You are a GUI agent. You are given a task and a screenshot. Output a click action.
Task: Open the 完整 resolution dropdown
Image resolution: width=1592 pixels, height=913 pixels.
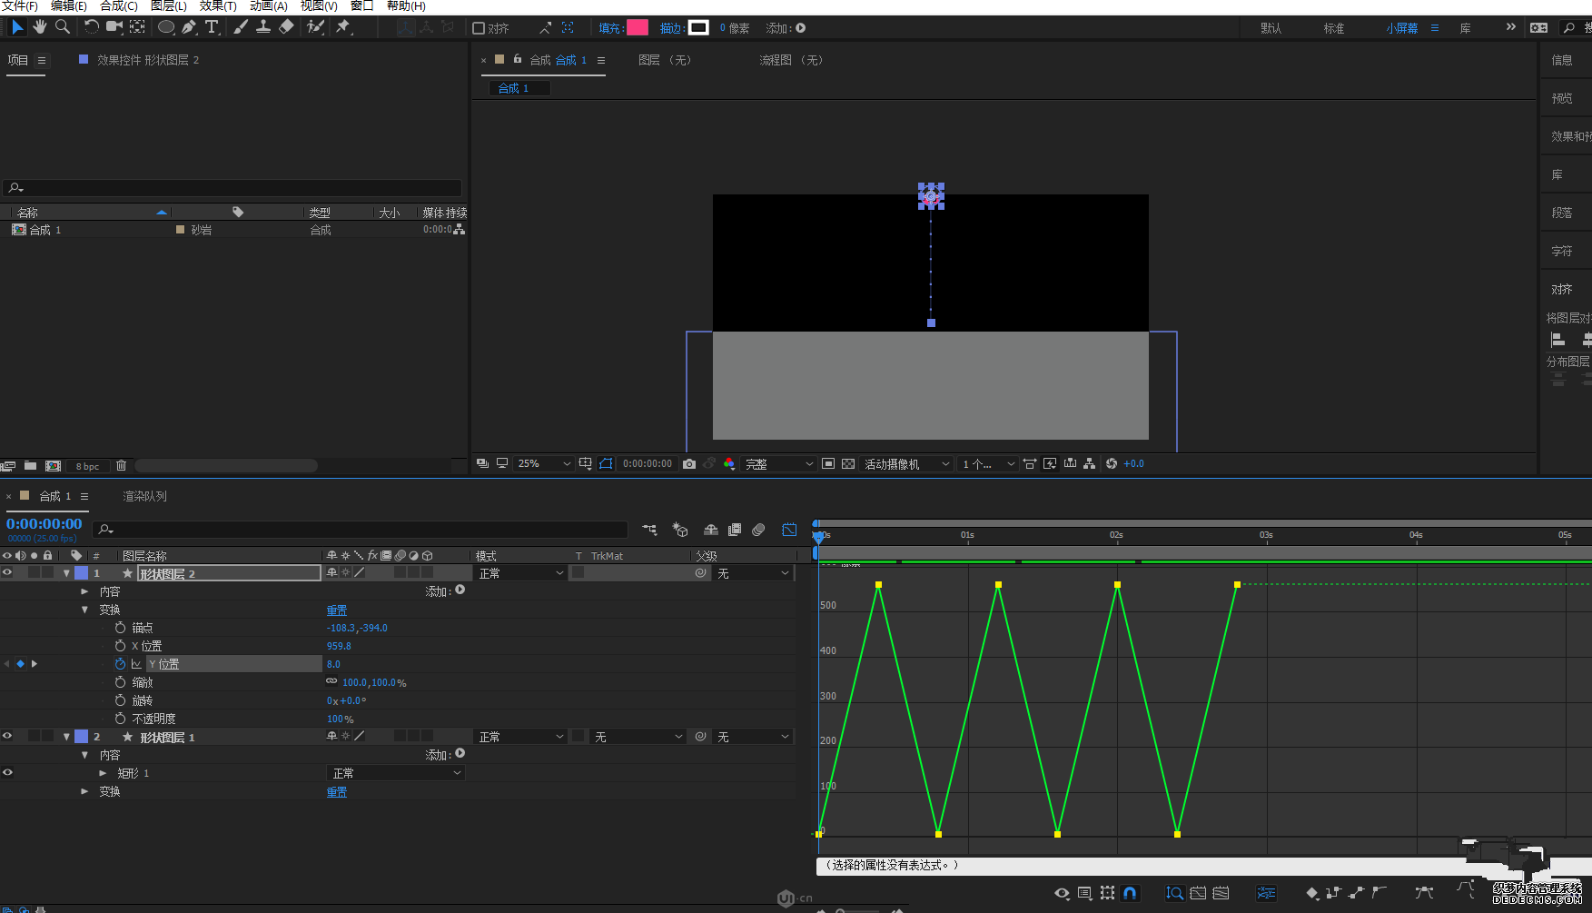pyautogui.click(x=779, y=464)
